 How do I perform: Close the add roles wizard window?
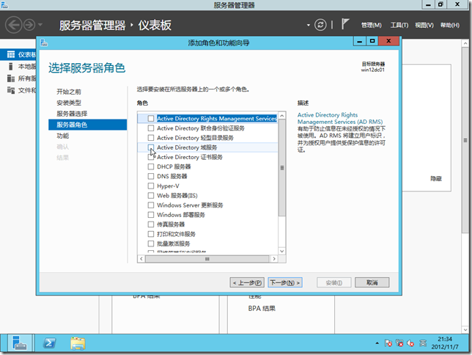[388, 41]
